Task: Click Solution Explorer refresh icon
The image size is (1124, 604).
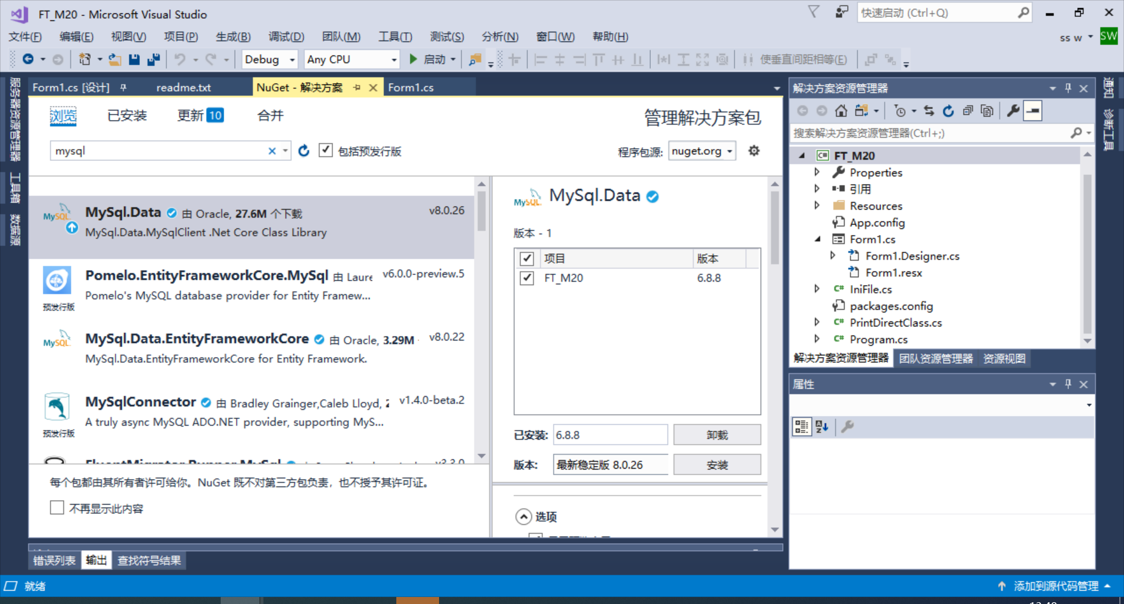Action: point(948,111)
